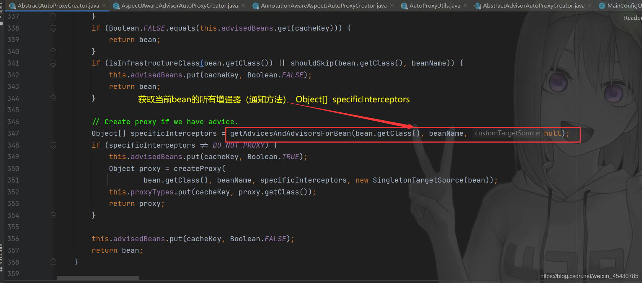The height and width of the screenshot is (283, 642).
Task: Click isInfrastructureClass method name
Action: 154,63
